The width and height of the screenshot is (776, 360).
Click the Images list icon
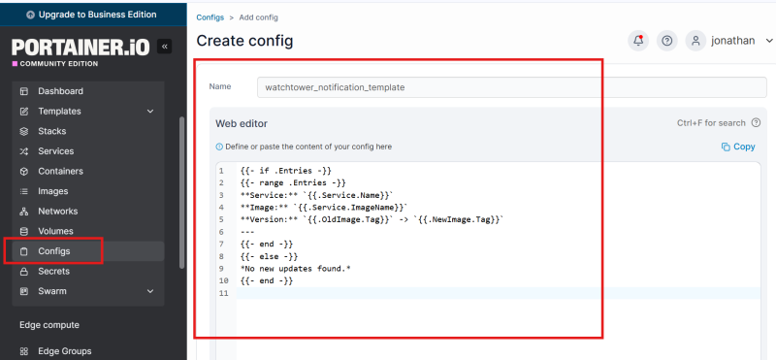pos(23,191)
